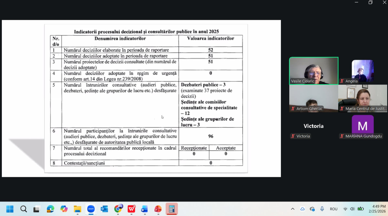This screenshot has height=216, width=388.
Task: Open Zoom from the taskbar
Action: pos(91,209)
